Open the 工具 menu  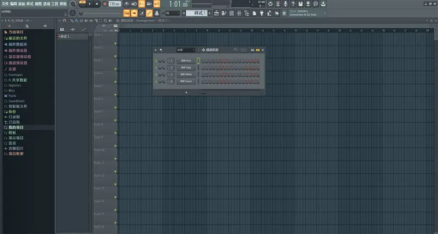[x=55, y=4]
